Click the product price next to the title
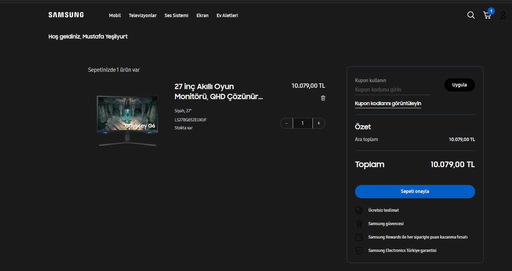The width and height of the screenshot is (512, 271). pos(308,86)
